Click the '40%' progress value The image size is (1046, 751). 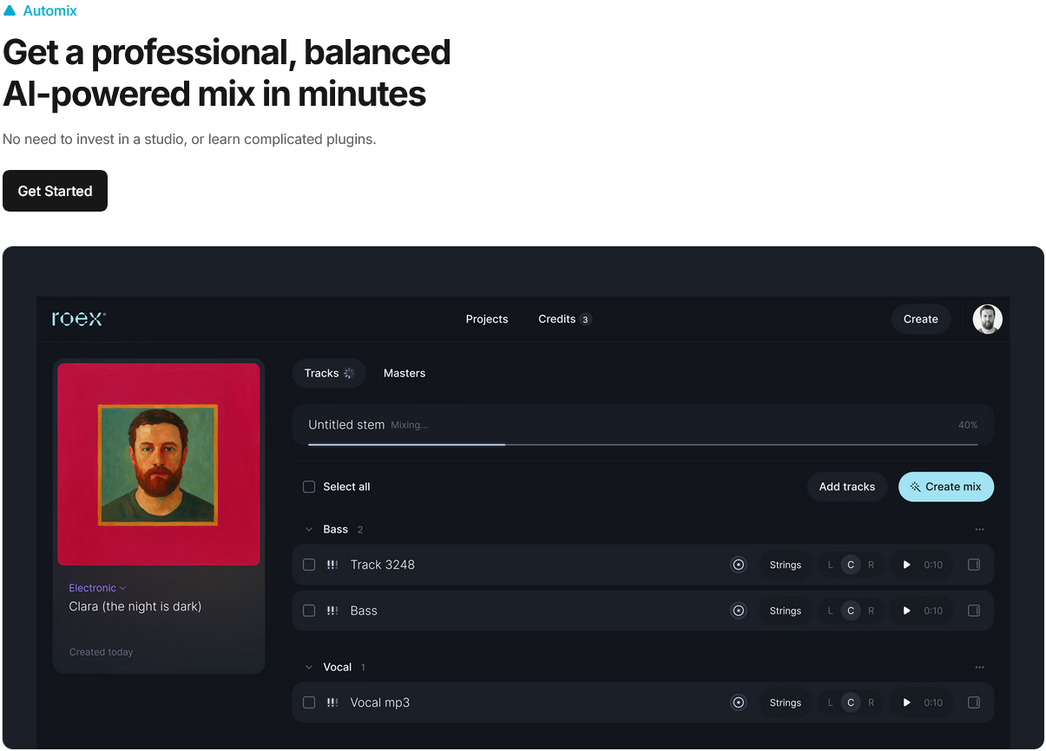click(968, 425)
